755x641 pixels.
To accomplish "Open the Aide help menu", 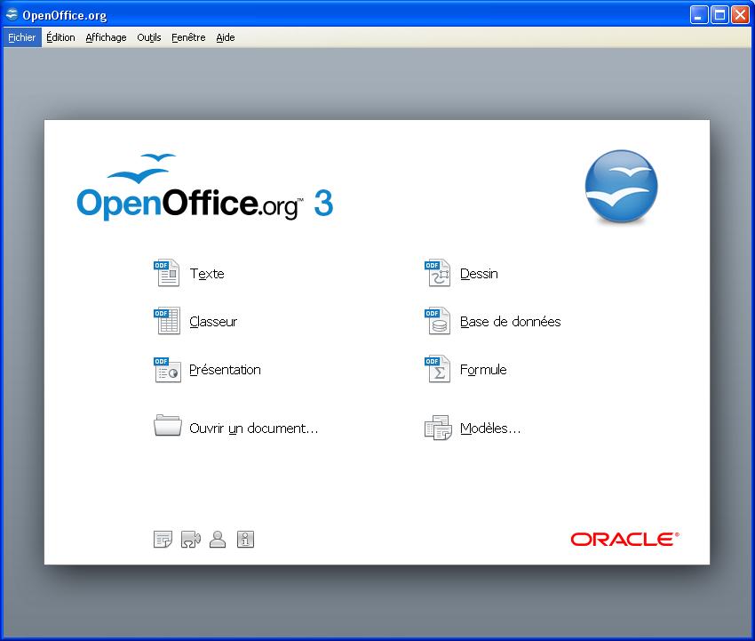I will 226,37.
